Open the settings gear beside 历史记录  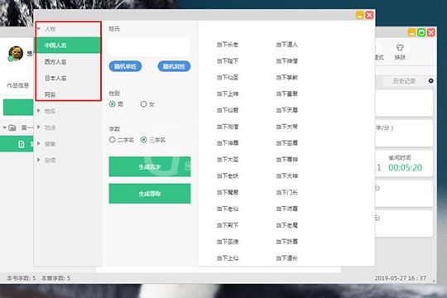click(430, 81)
